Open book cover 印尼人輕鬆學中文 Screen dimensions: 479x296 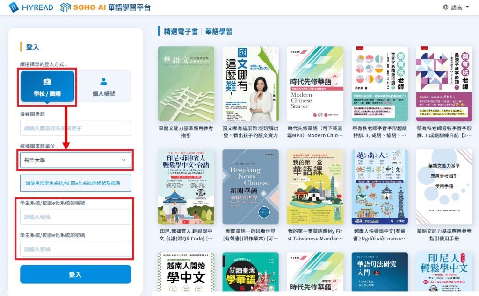point(444,272)
